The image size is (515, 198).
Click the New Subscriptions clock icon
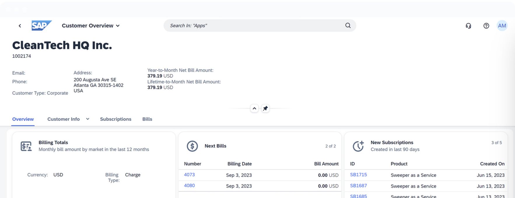click(358, 146)
